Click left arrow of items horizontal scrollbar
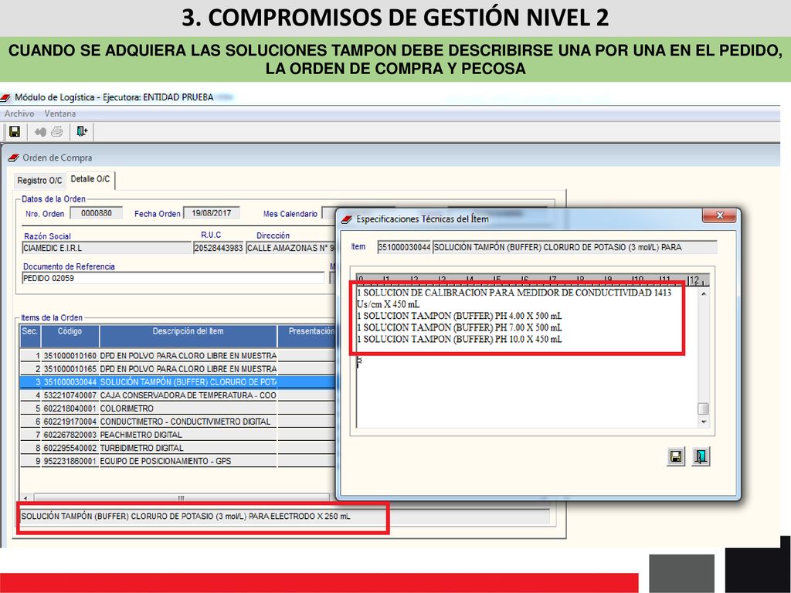 (25, 498)
